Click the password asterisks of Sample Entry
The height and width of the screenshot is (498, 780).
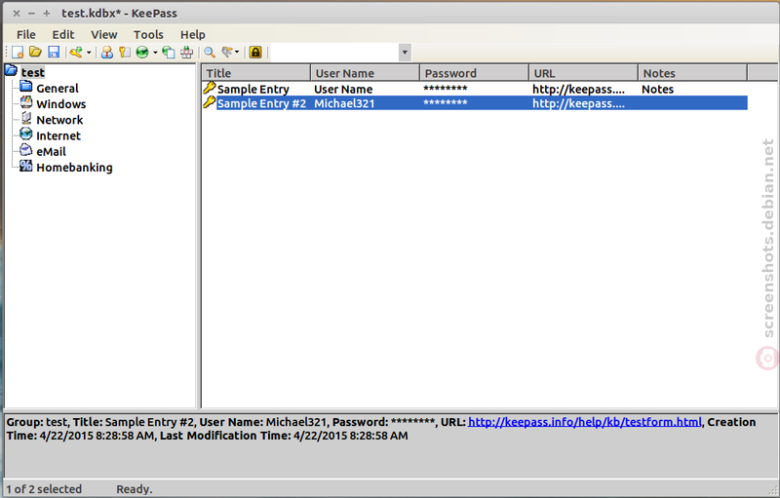point(446,89)
